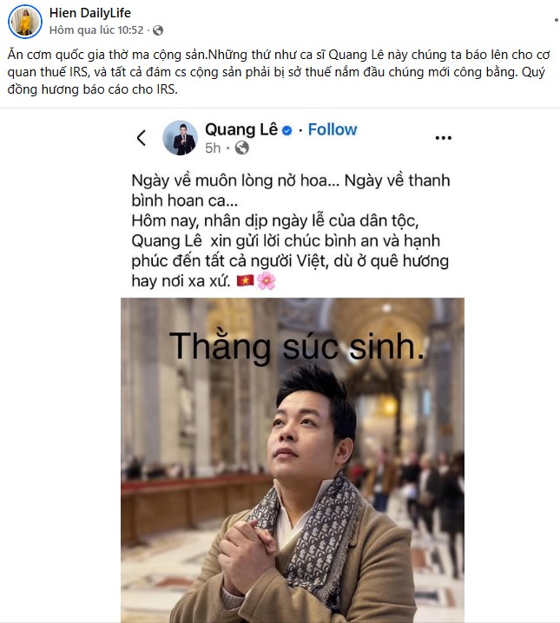Open Quang Lê's round profile avatar

click(180, 138)
